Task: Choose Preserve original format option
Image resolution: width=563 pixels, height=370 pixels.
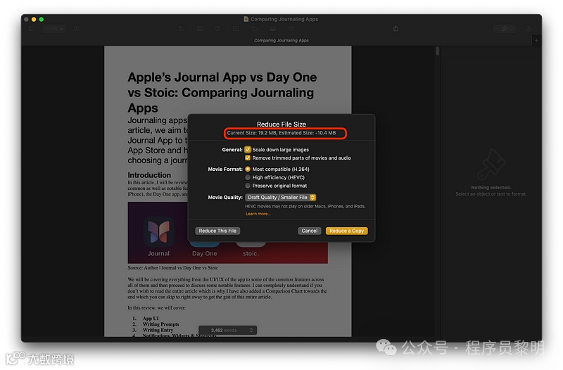Action: [248, 186]
